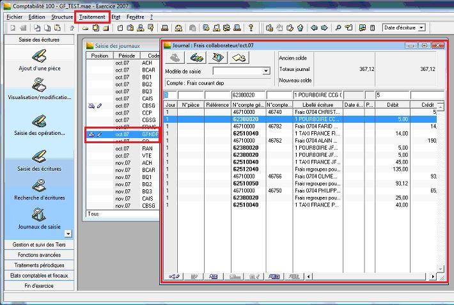Click the journal horizontal scrollbar right arrow
This screenshot has height=305, width=454.
click(x=434, y=276)
